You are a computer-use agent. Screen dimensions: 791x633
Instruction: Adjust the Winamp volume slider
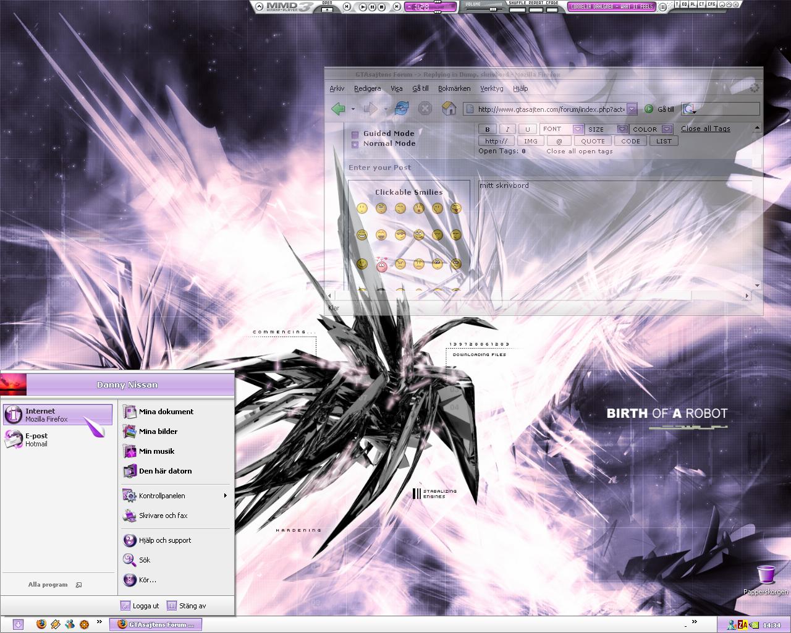[493, 9]
